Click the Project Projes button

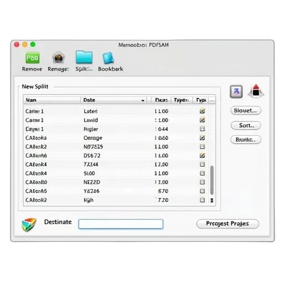(228, 224)
